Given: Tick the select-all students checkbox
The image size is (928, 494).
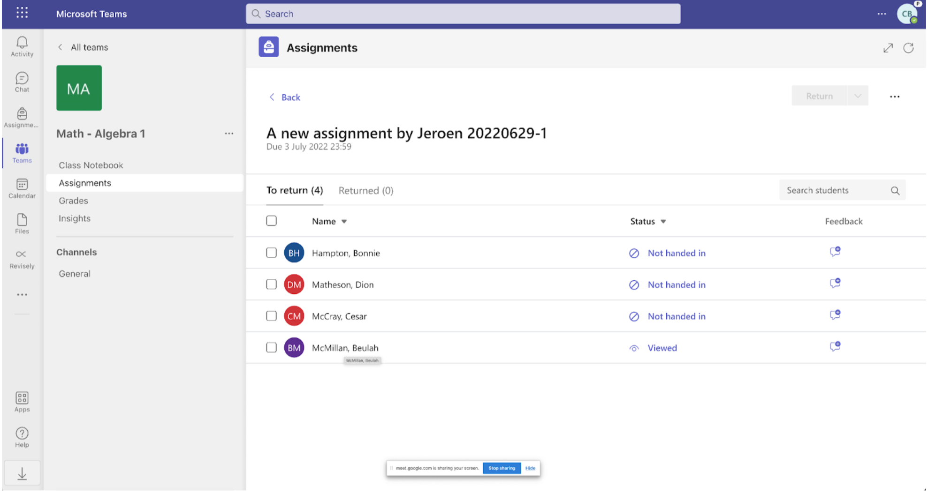Looking at the screenshot, I should (271, 221).
